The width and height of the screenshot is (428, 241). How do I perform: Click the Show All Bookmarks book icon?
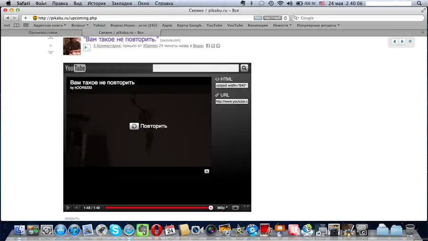(17, 25)
